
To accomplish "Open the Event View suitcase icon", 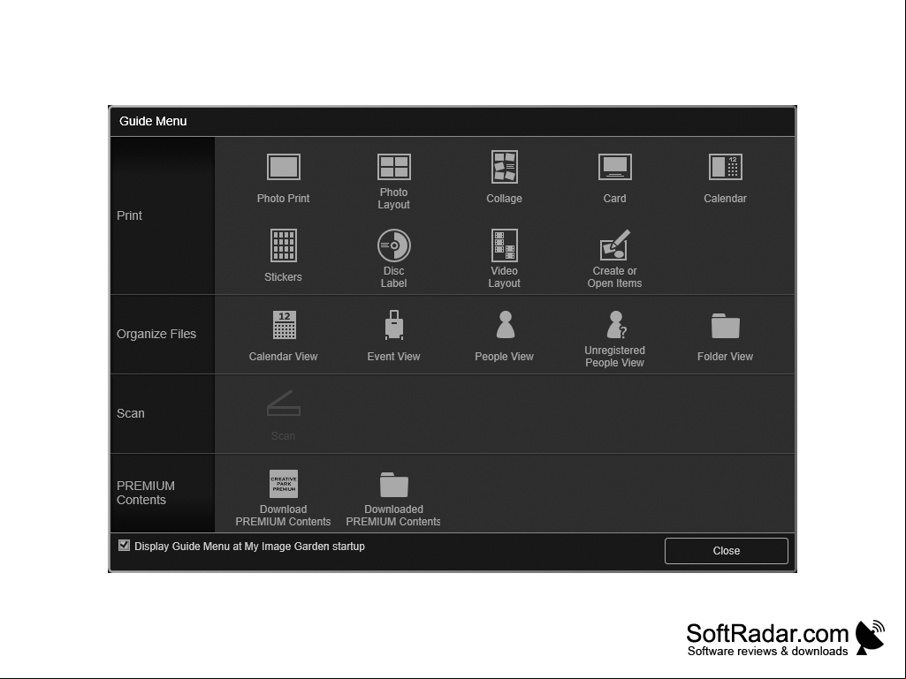I will tap(394, 324).
